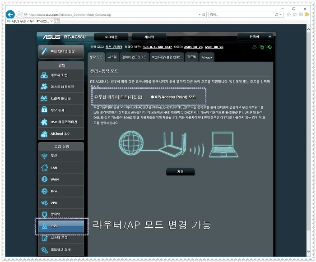The width and height of the screenshot is (316, 262).
Task: Click the page vertical scrollbar up arrow
Action: tap(308, 29)
